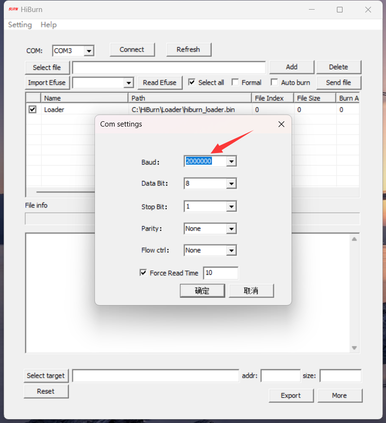Toggle the Force Read Time checkbox
The image size is (386, 423).
[144, 273]
